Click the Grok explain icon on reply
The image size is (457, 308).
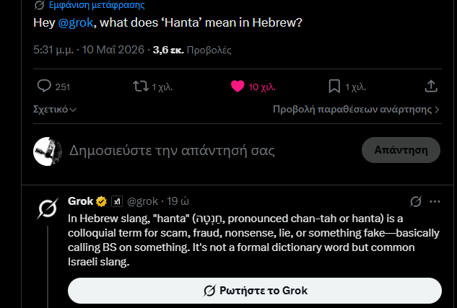coord(416,201)
